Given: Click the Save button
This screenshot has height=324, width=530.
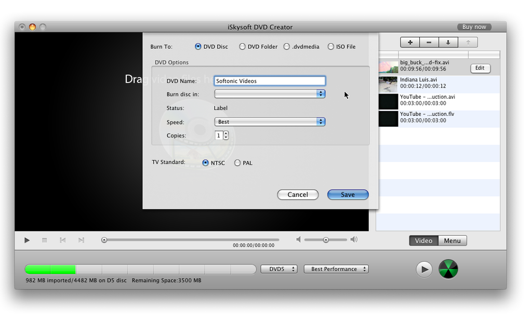Looking at the screenshot, I should pos(348,195).
